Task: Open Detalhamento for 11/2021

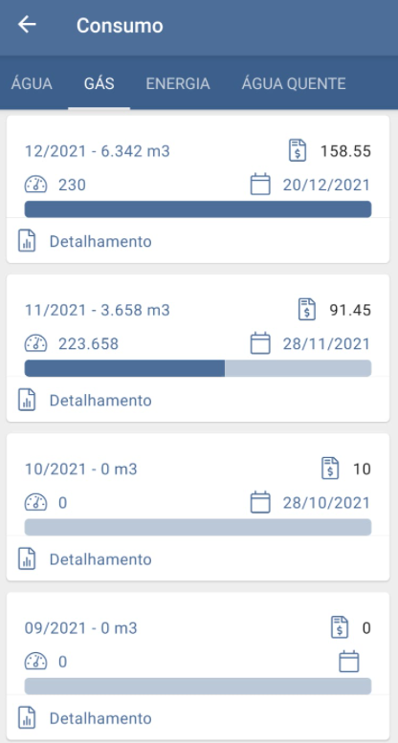Action: point(100,401)
